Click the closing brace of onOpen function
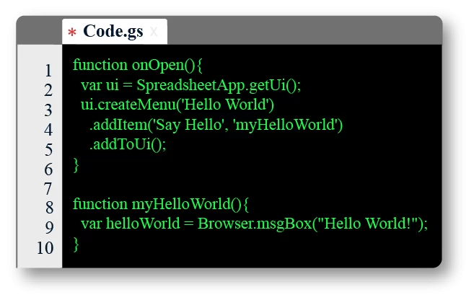474x300 pixels. [76, 164]
